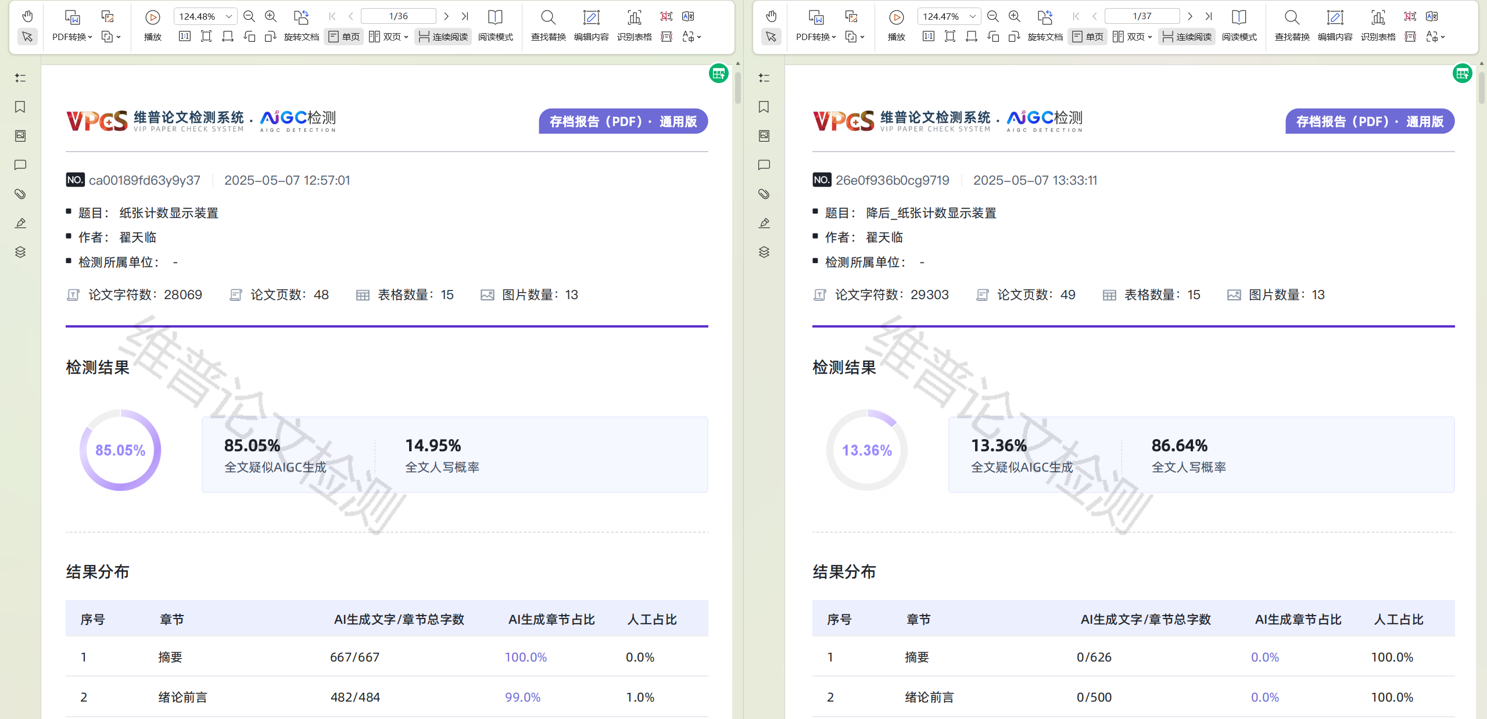Select the hand pan tool in left viewer
Screen dimensions: 1487x719
pyautogui.click(x=27, y=16)
